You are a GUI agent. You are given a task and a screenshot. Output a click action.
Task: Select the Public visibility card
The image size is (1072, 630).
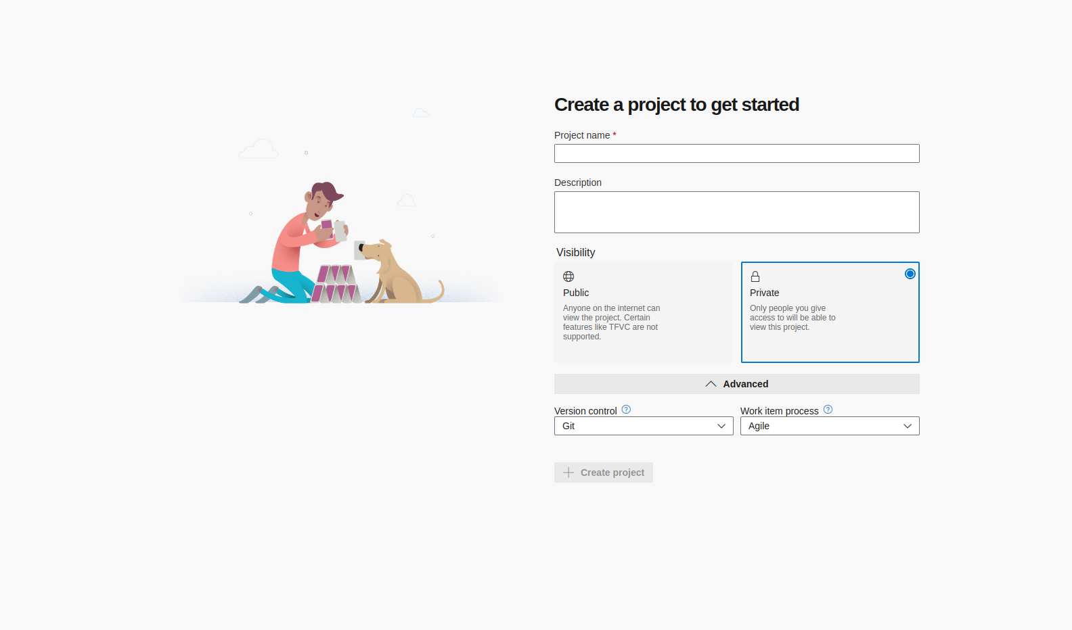(x=644, y=312)
